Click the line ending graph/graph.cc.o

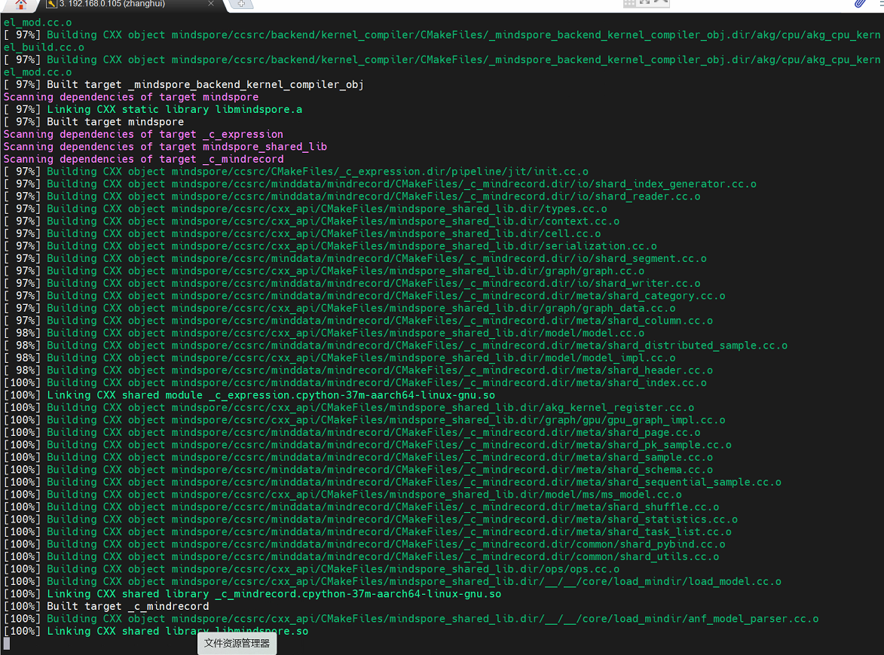click(x=323, y=270)
